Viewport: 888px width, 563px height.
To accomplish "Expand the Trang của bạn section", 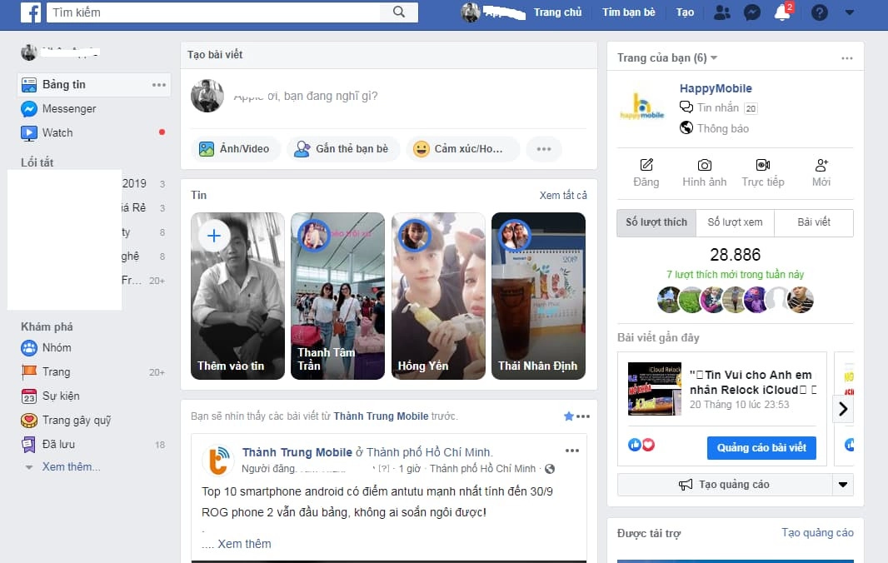I will [x=715, y=57].
